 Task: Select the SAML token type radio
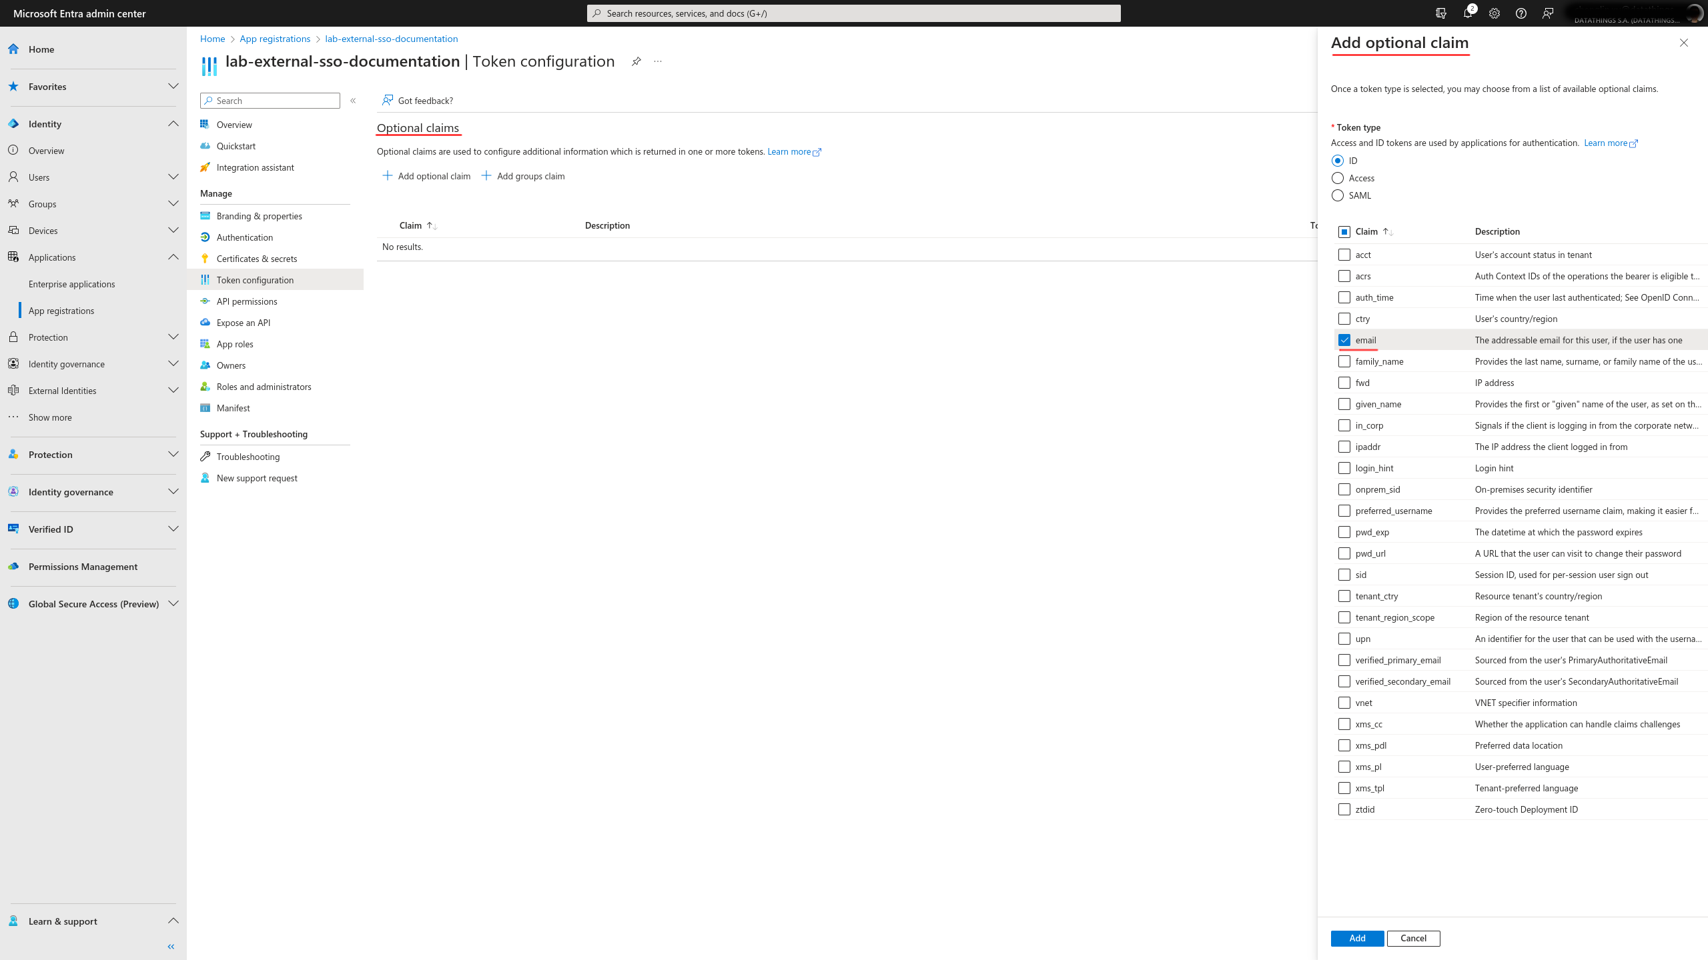(x=1337, y=195)
